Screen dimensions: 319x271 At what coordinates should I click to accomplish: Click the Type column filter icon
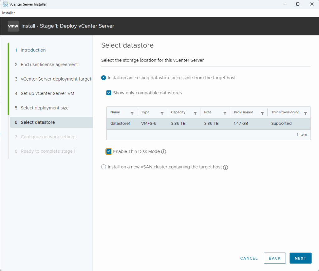coord(162,113)
